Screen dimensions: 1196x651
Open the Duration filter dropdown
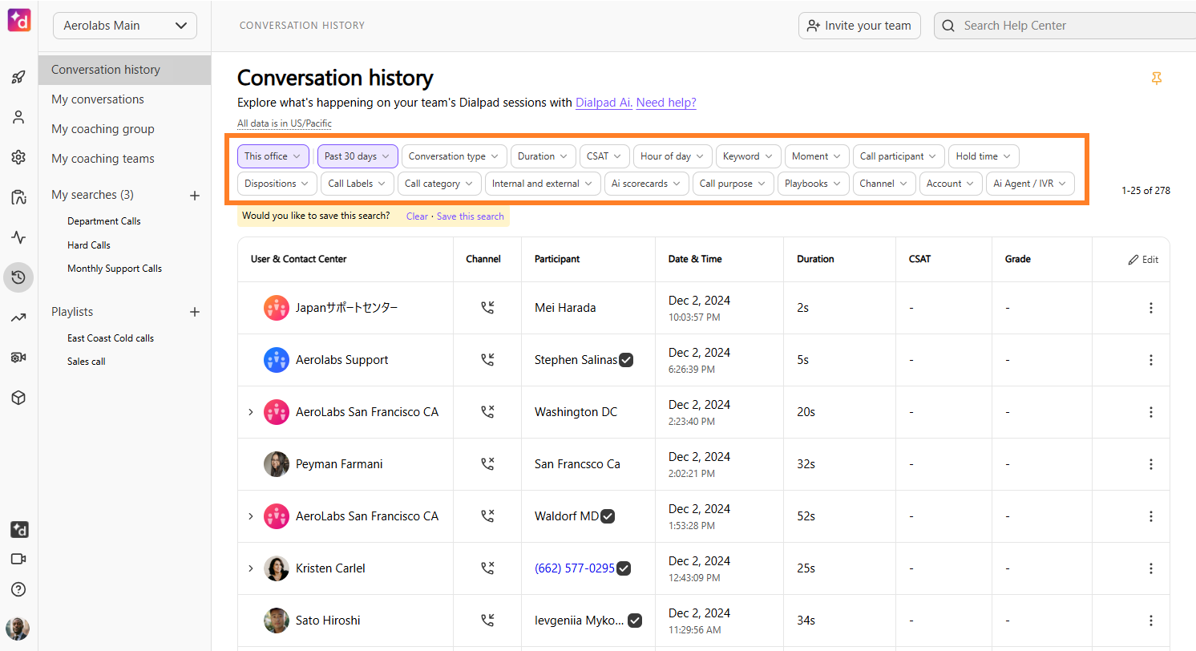click(x=543, y=156)
